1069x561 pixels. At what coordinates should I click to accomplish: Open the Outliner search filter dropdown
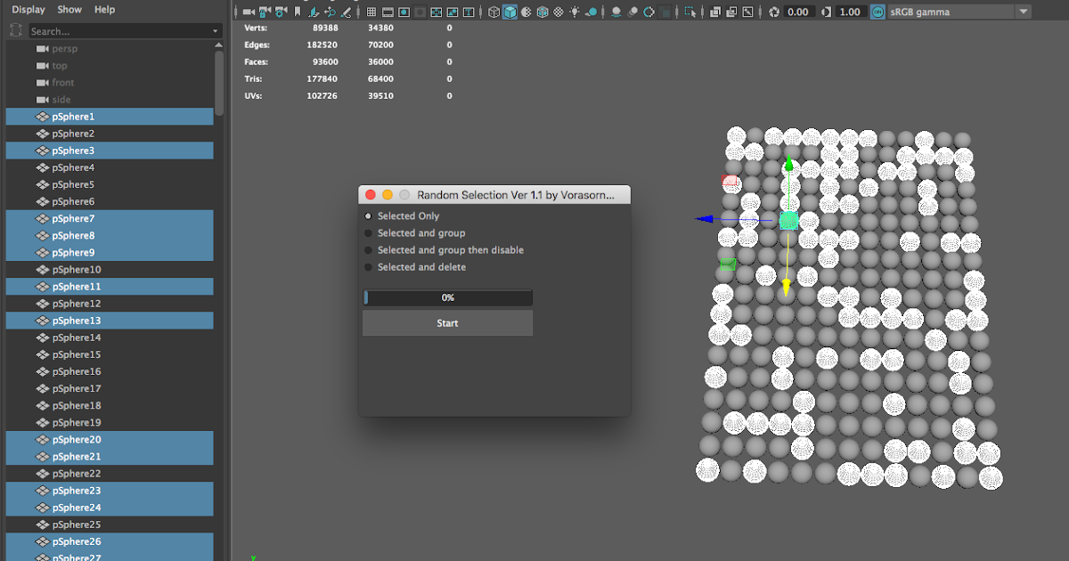coord(214,29)
